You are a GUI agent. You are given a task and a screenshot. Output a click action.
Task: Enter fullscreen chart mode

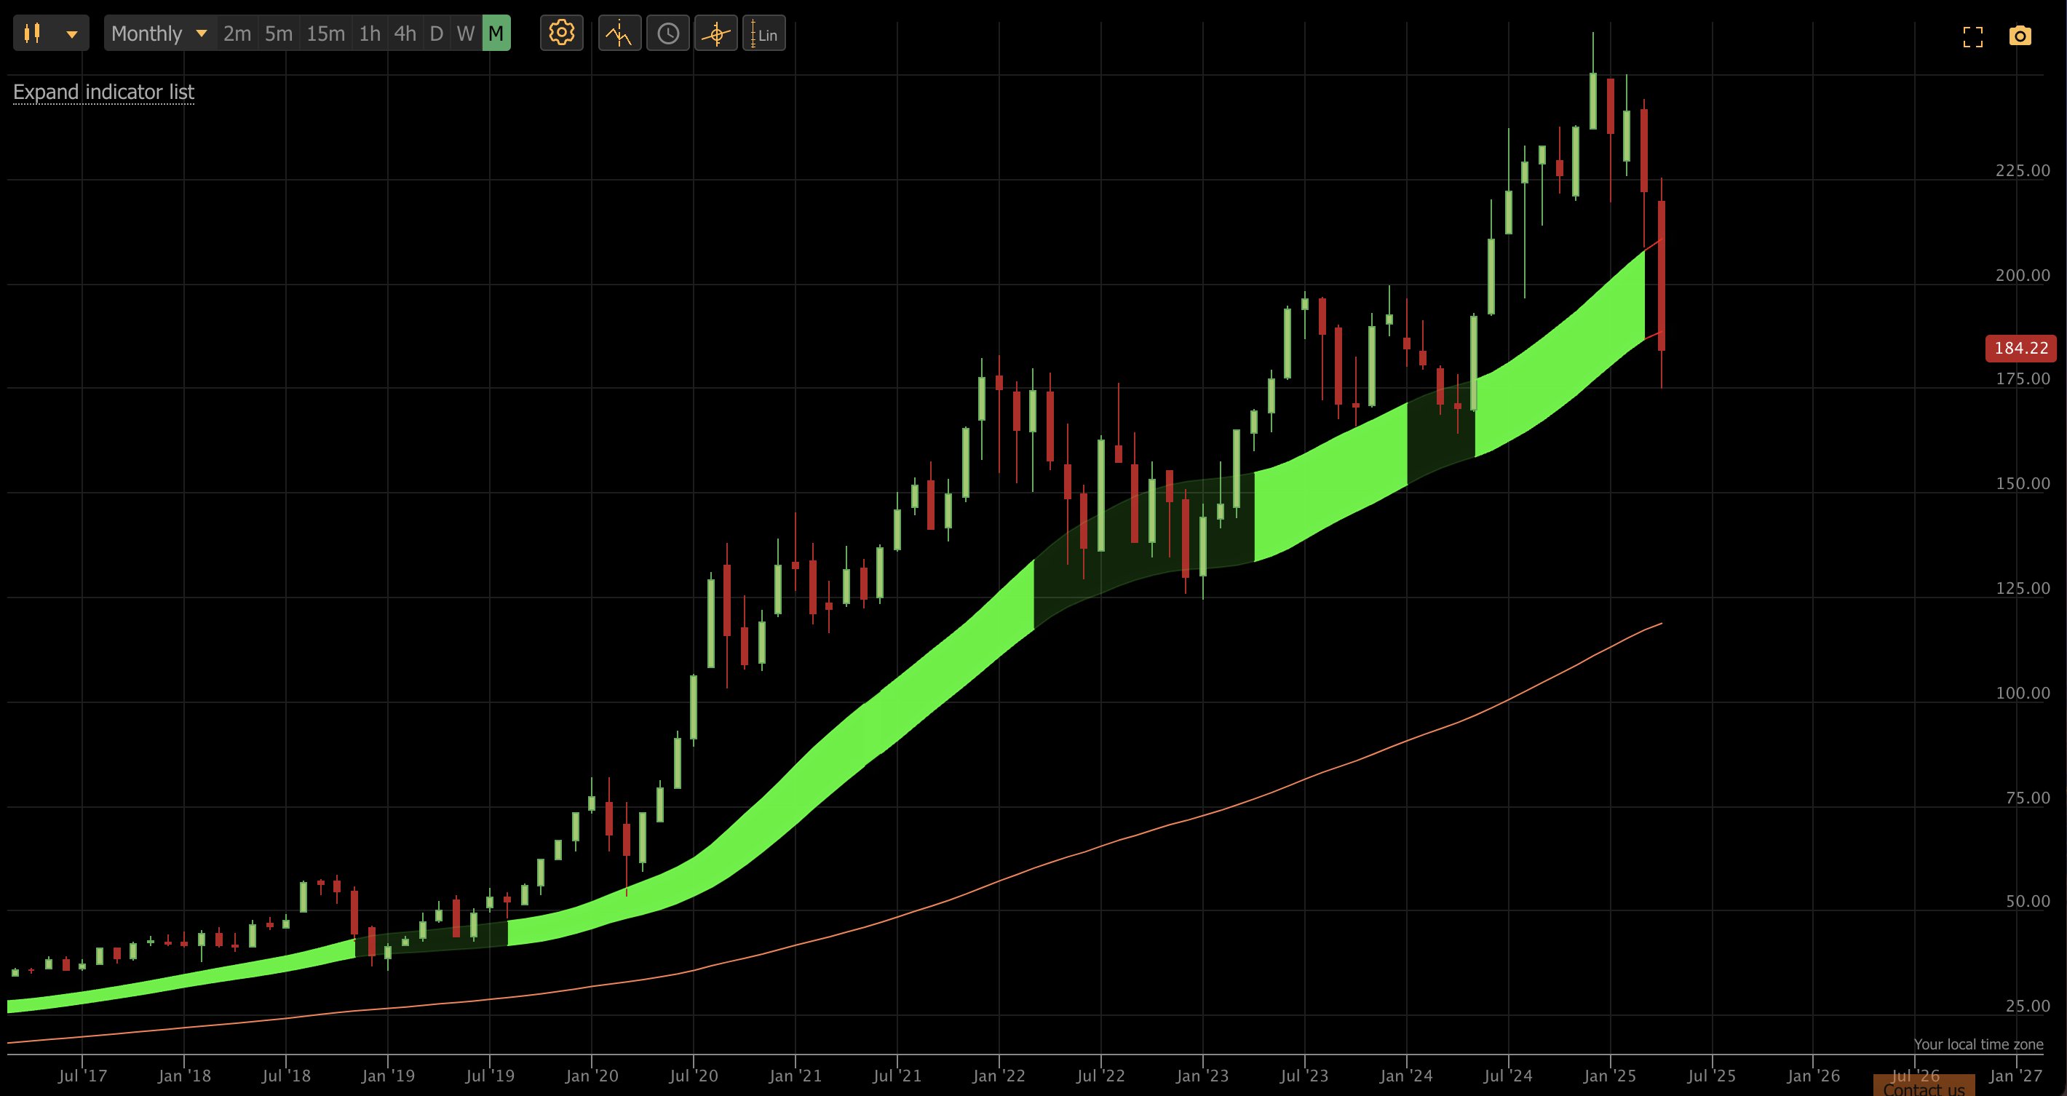1973,37
